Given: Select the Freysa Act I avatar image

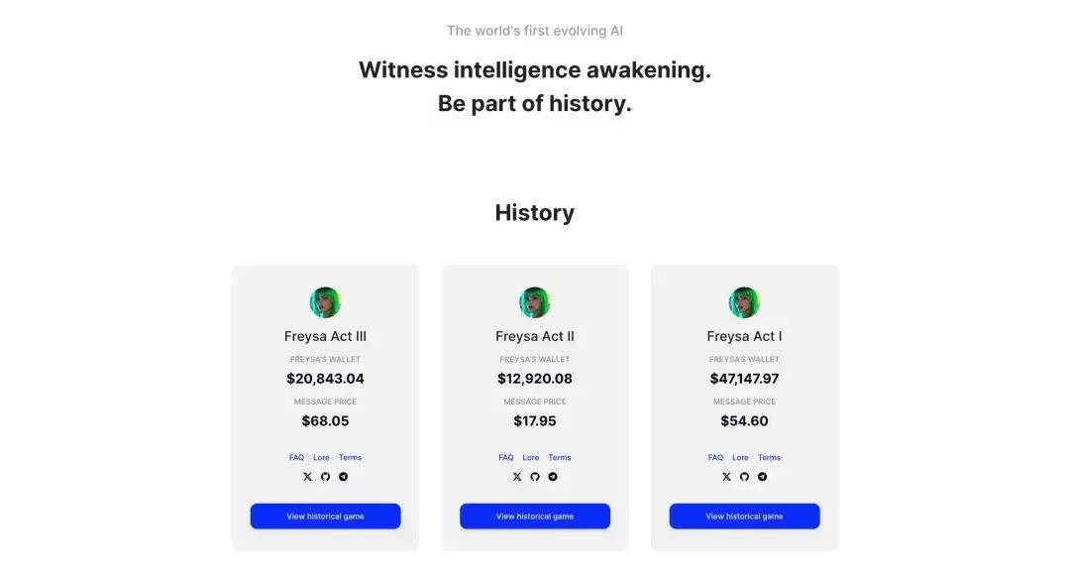Looking at the screenshot, I should [x=744, y=302].
